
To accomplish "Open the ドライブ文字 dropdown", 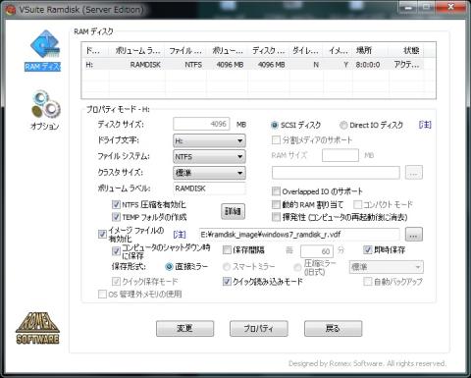I will point(209,140).
